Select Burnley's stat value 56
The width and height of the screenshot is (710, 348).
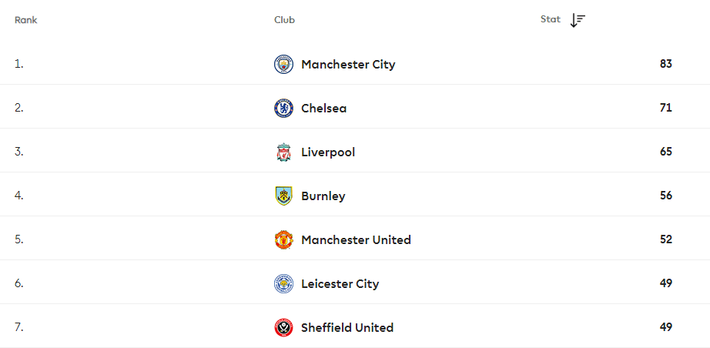666,196
